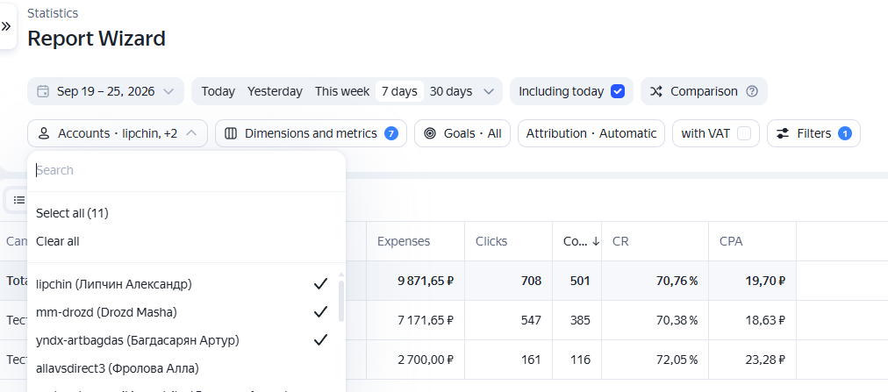Click clicks cell 547

click(x=531, y=320)
